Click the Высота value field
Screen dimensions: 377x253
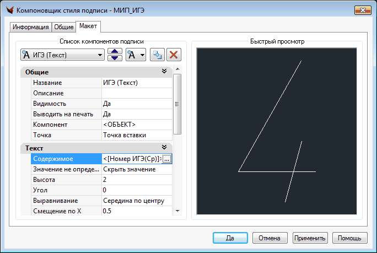137,180
